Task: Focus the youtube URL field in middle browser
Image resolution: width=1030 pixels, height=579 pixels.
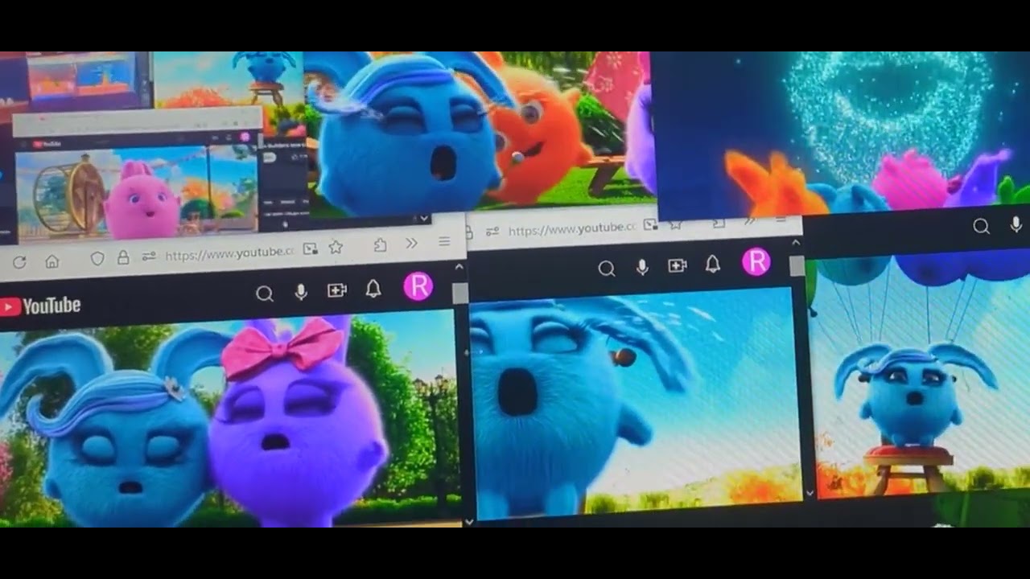Action: point(571,229)
